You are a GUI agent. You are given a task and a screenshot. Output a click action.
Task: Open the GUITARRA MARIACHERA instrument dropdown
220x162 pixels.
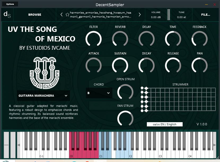point(43,96)
